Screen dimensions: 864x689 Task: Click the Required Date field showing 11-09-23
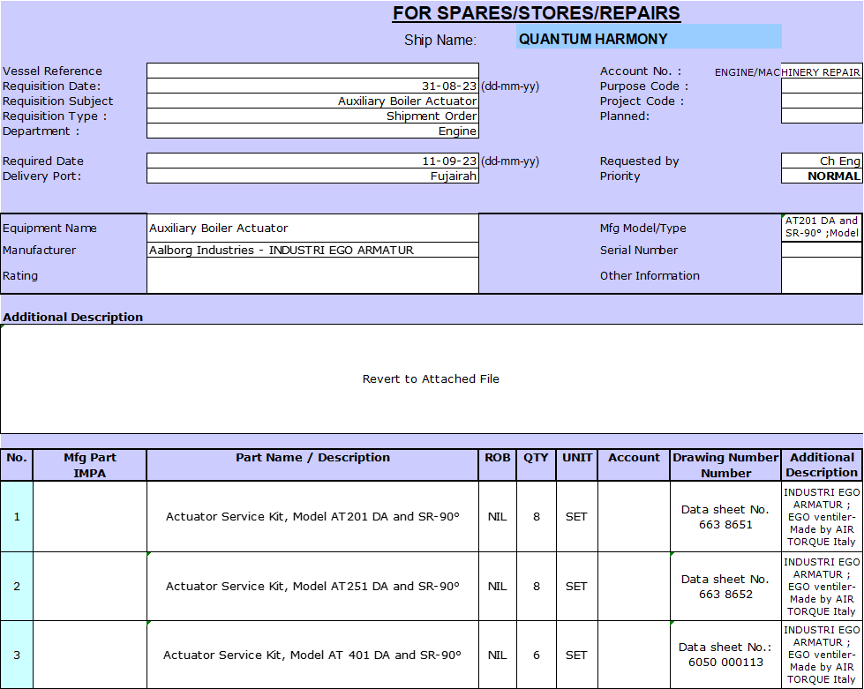coord(312,161)
